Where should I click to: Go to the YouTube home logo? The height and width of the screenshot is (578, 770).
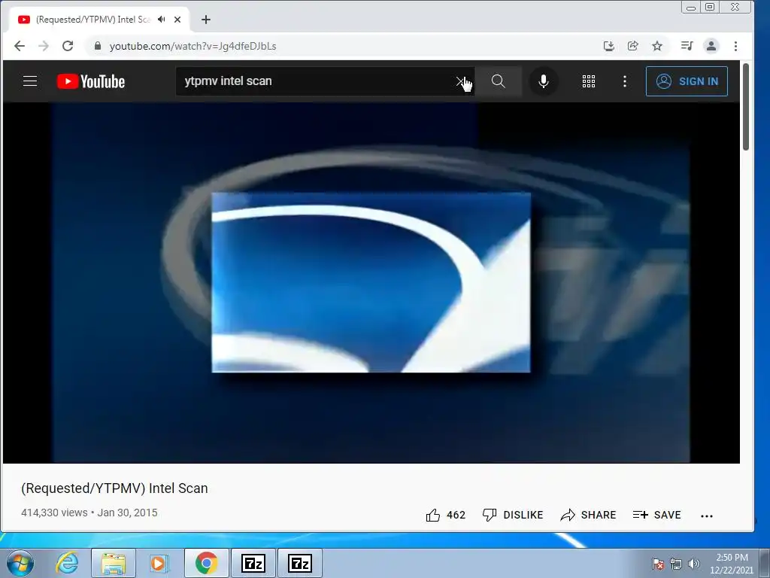[x=91, y=81]
